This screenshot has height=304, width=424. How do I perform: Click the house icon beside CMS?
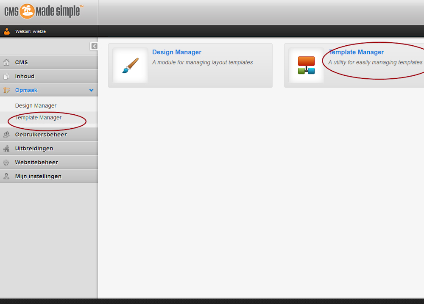pyautogui.click(x=6, y=63)
